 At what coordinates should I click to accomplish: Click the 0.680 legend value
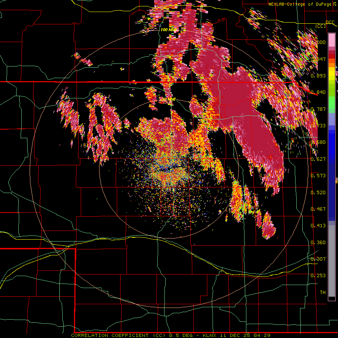(x=318, y=142)
